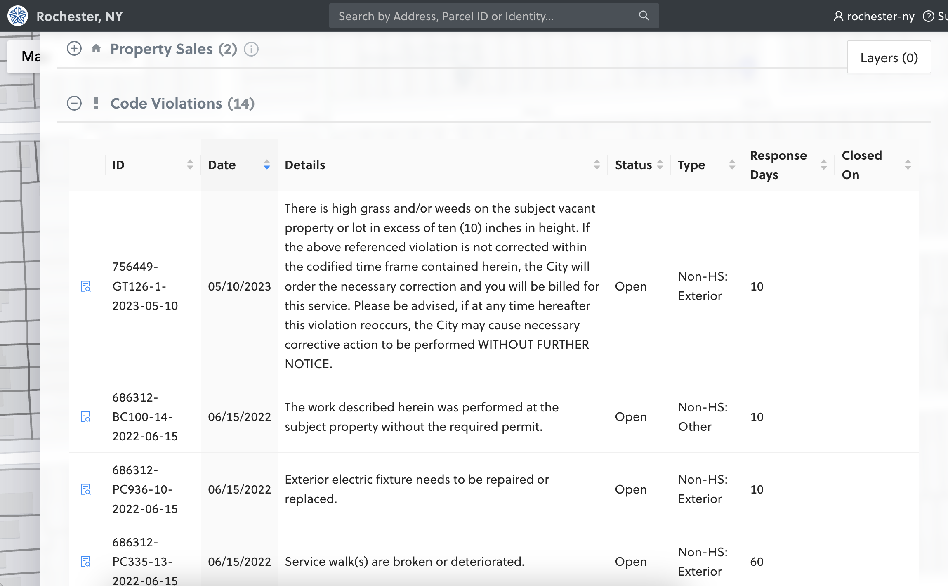This screenshot has height=586, width=948.
Task: Open details icon for violation 756449-GT126-1
Action: pyautogui.click(x=85, y=286)
